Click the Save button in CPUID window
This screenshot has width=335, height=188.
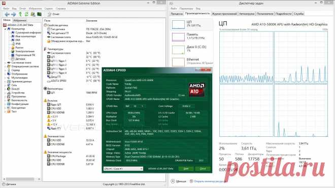(x=186, y=169)
